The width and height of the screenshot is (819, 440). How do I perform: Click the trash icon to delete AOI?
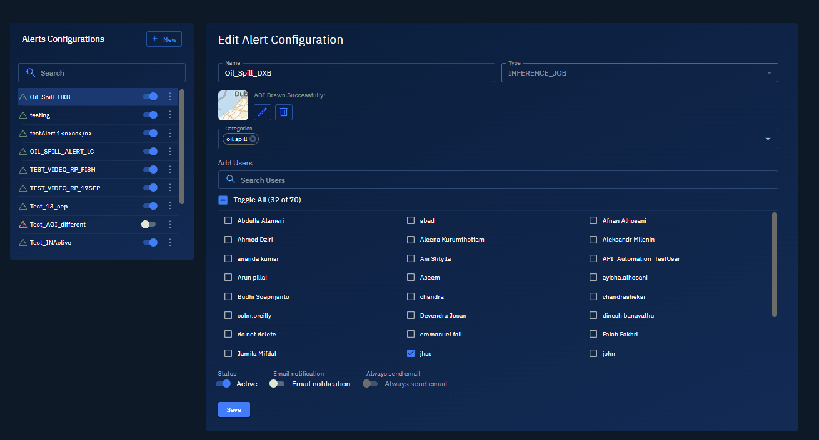[284, 112]
